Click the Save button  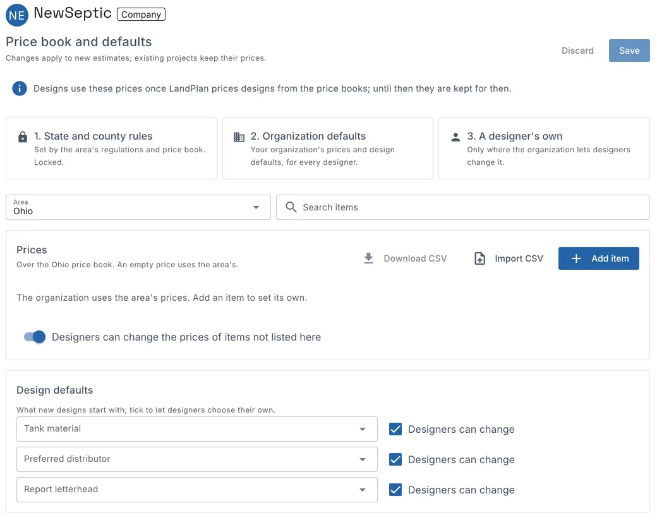(x=629, y=51)
